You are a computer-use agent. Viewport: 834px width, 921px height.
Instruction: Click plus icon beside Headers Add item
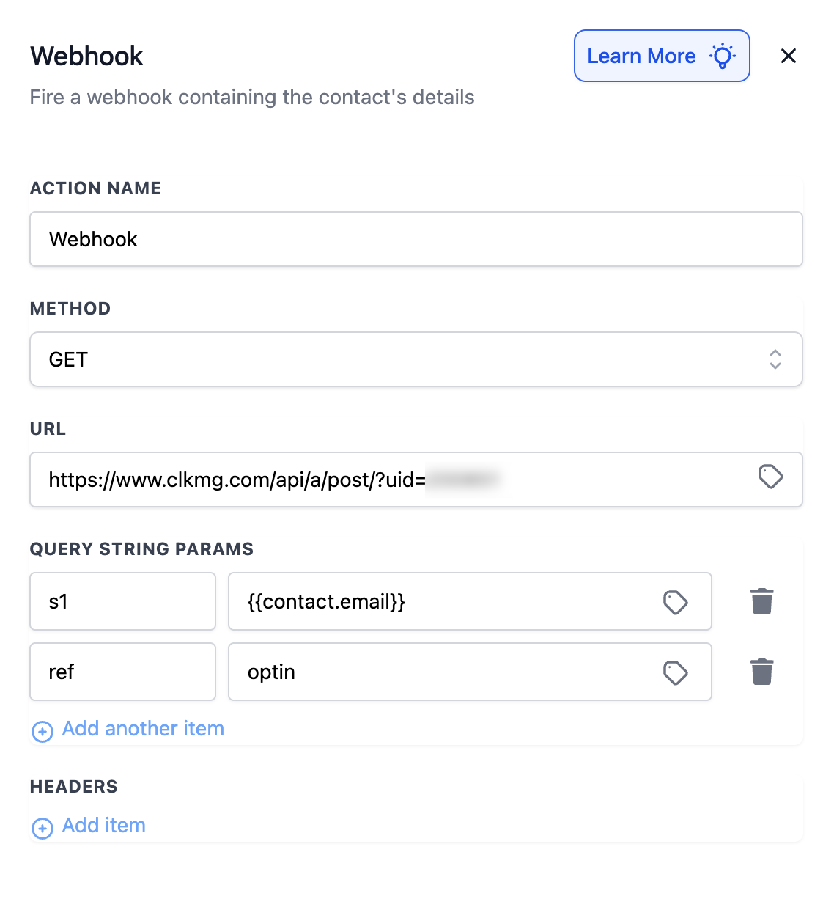coord(43,828)
